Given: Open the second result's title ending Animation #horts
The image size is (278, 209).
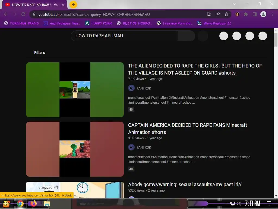Looking at the screenshot, I should point(188,129).
